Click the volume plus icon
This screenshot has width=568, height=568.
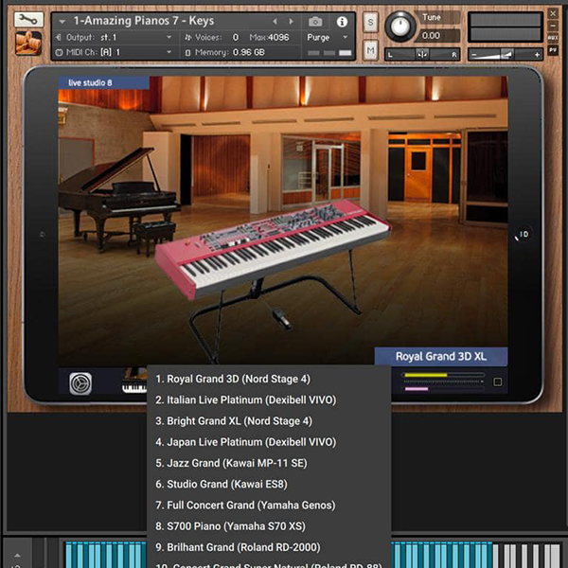[537, 55]
